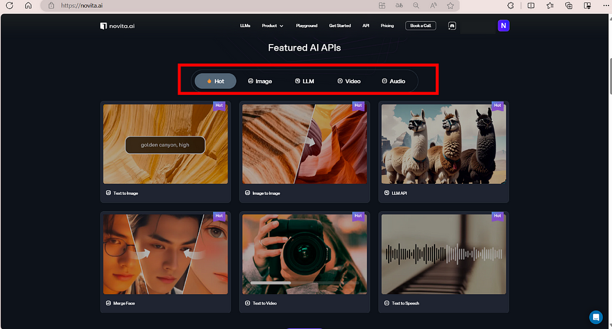
Task: Click the page vertical scrollbar
Action: [610, 76]
